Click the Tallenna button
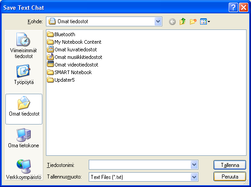The width and height of the screenshot is (251, 187). (x=230, y=165)
